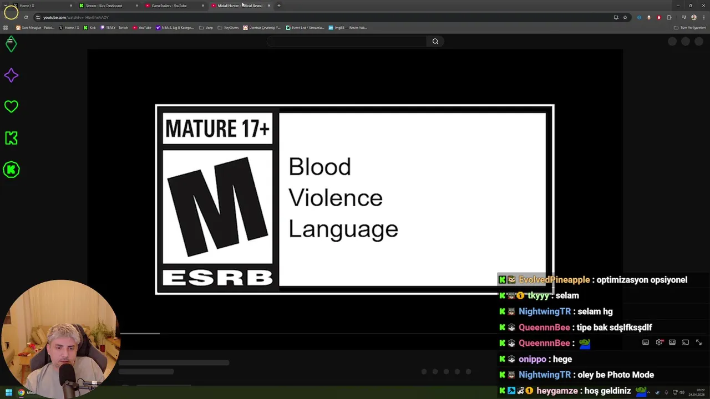Bookmark this page with star icon
The height and width of the screenshot is (399, 710).
click(x=625, y=17)
